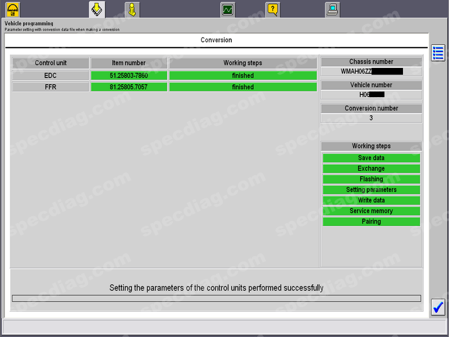Click the Flashing working step
The image size is (449, 337).
click(371, 179)
